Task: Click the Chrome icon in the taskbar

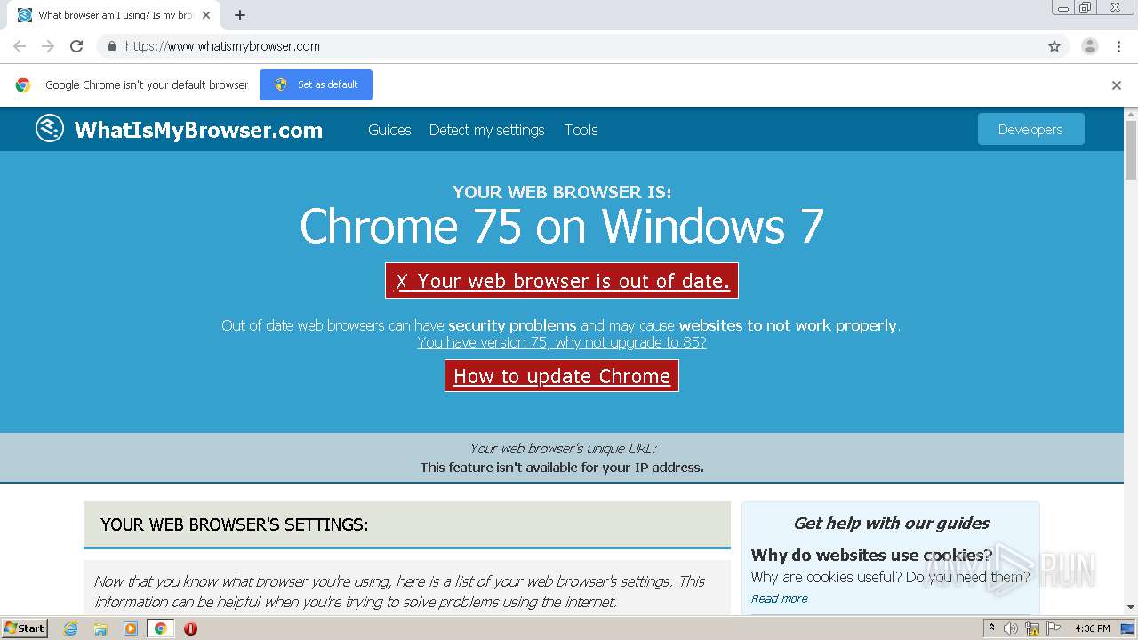Action: pyautogui.click(x=160, y=628)
